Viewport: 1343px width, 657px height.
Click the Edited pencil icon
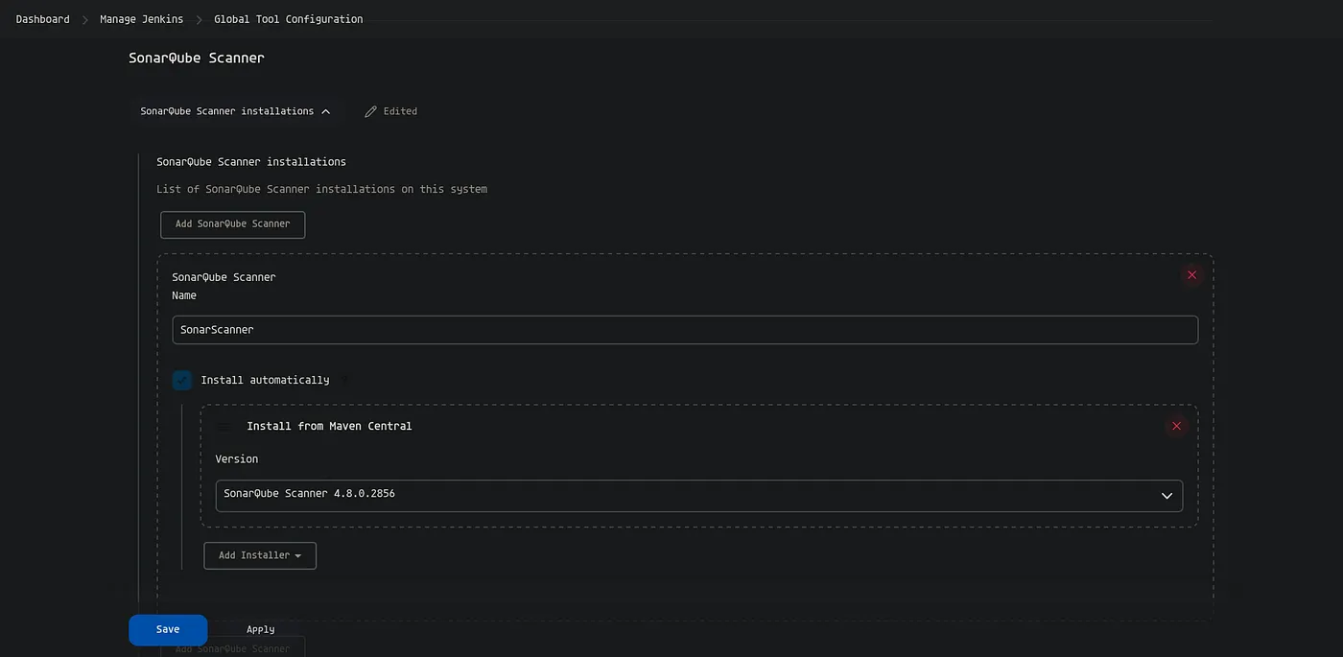click(x=371, y=111)
